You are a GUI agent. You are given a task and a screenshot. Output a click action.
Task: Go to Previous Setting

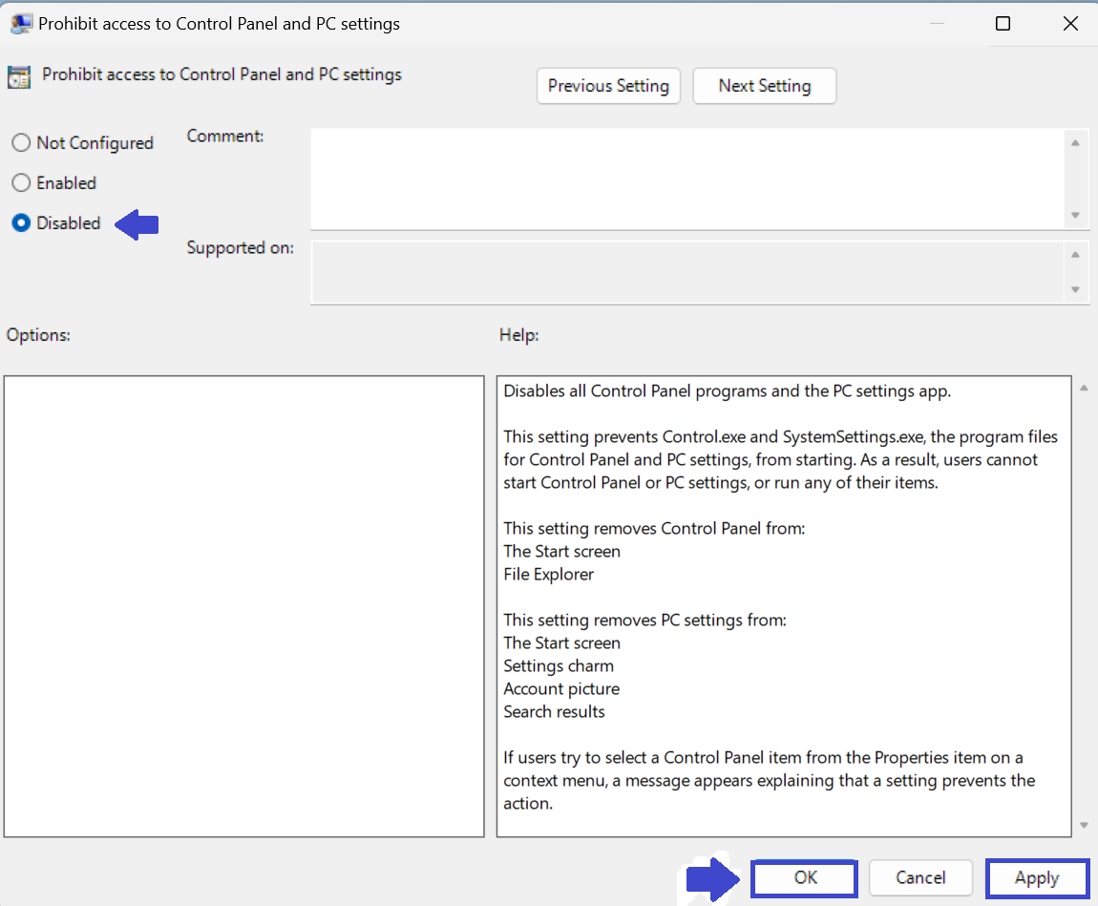(x=608, y=86)
